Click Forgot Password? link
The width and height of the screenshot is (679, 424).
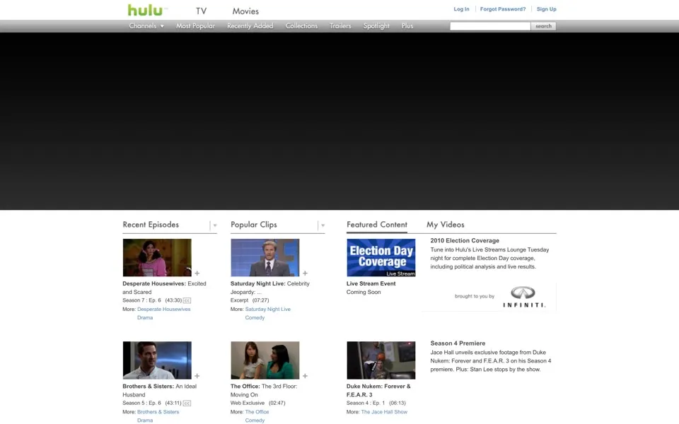503,9
